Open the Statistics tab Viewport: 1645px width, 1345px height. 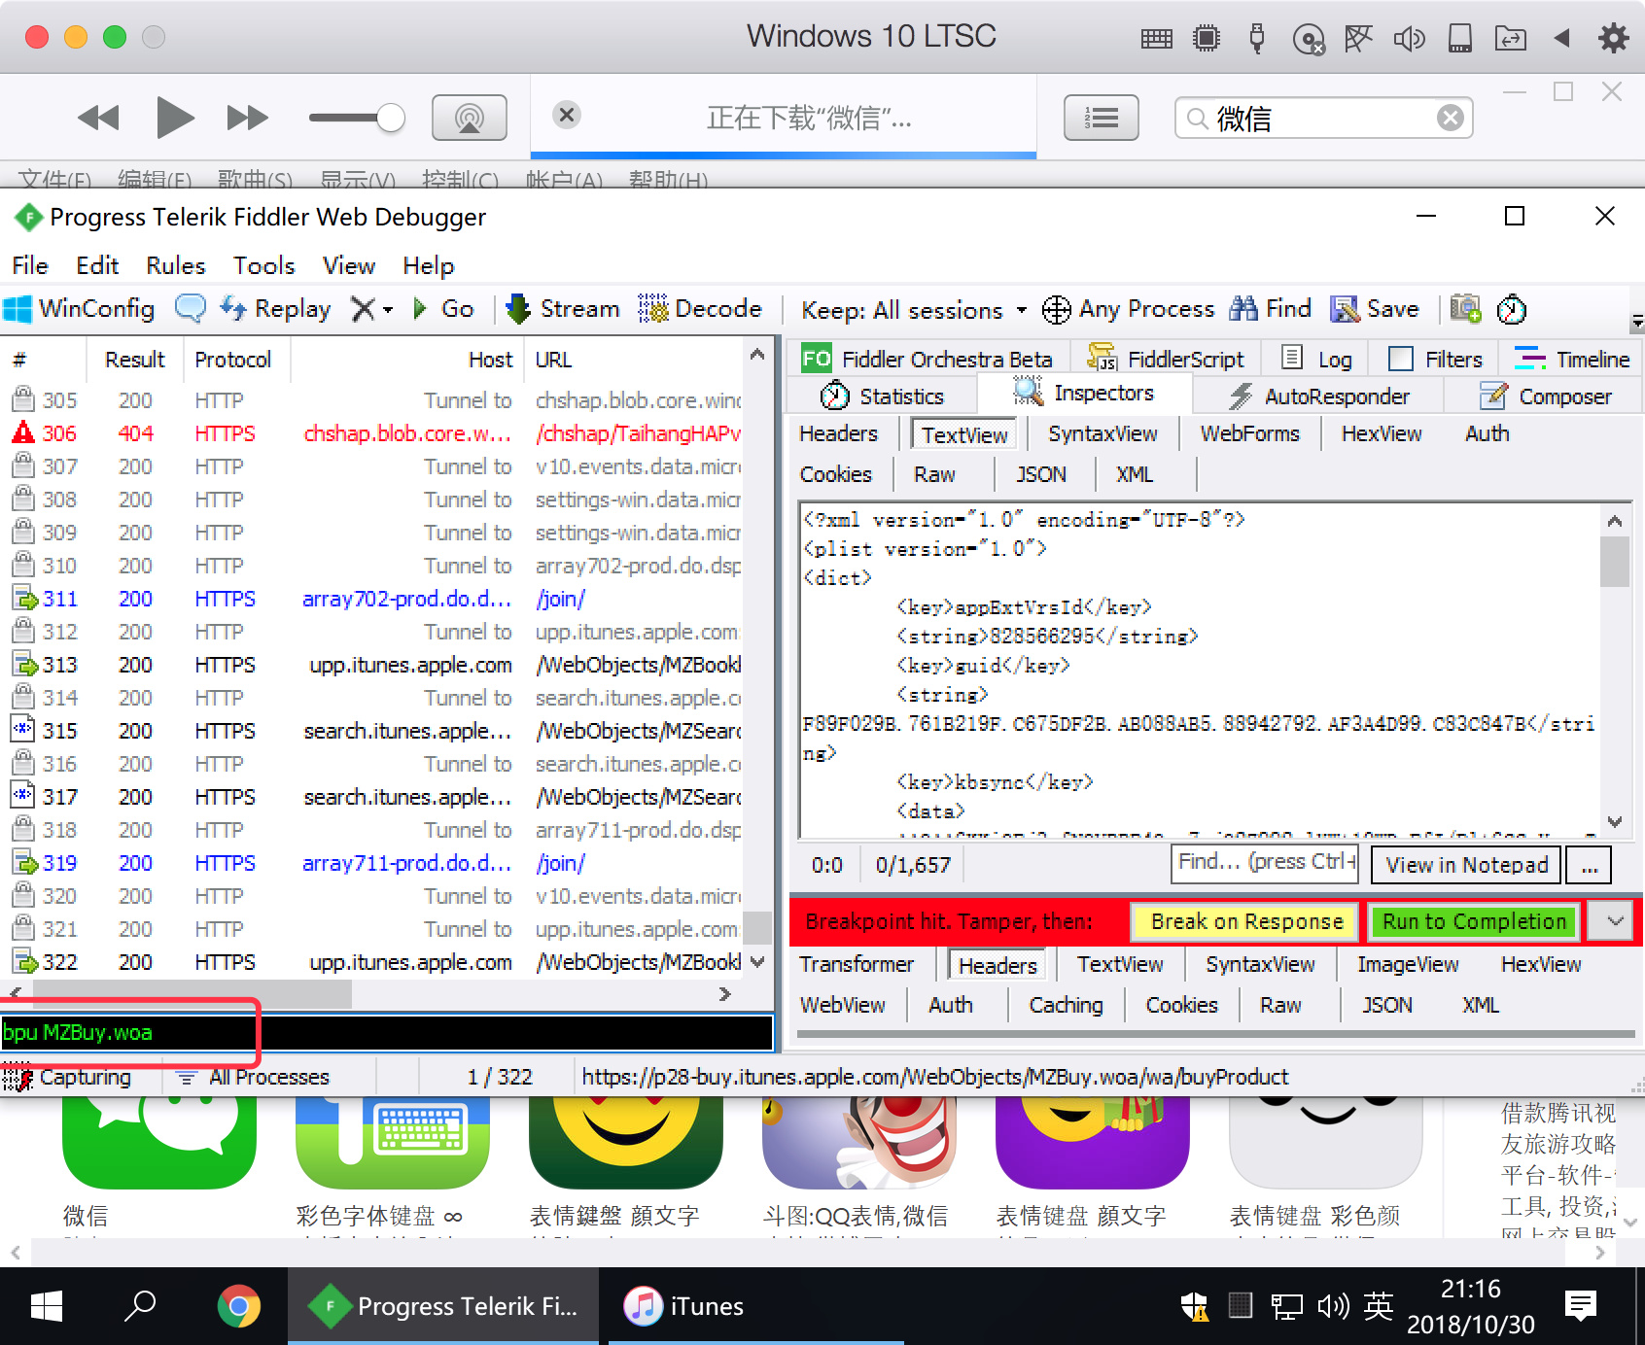click(x=882, y=397)
